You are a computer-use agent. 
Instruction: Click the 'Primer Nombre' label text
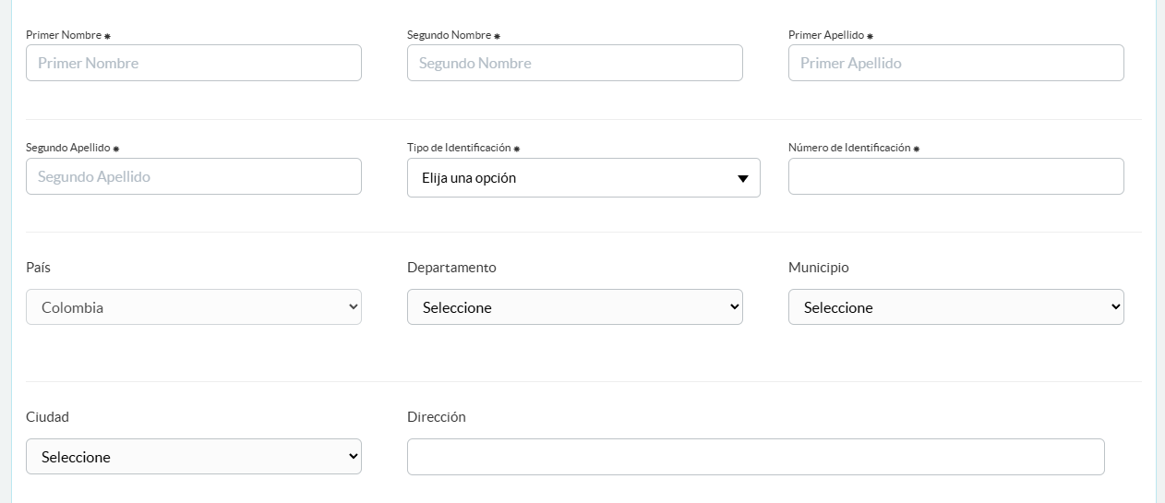pyautogui.click(x=64, y=35)
